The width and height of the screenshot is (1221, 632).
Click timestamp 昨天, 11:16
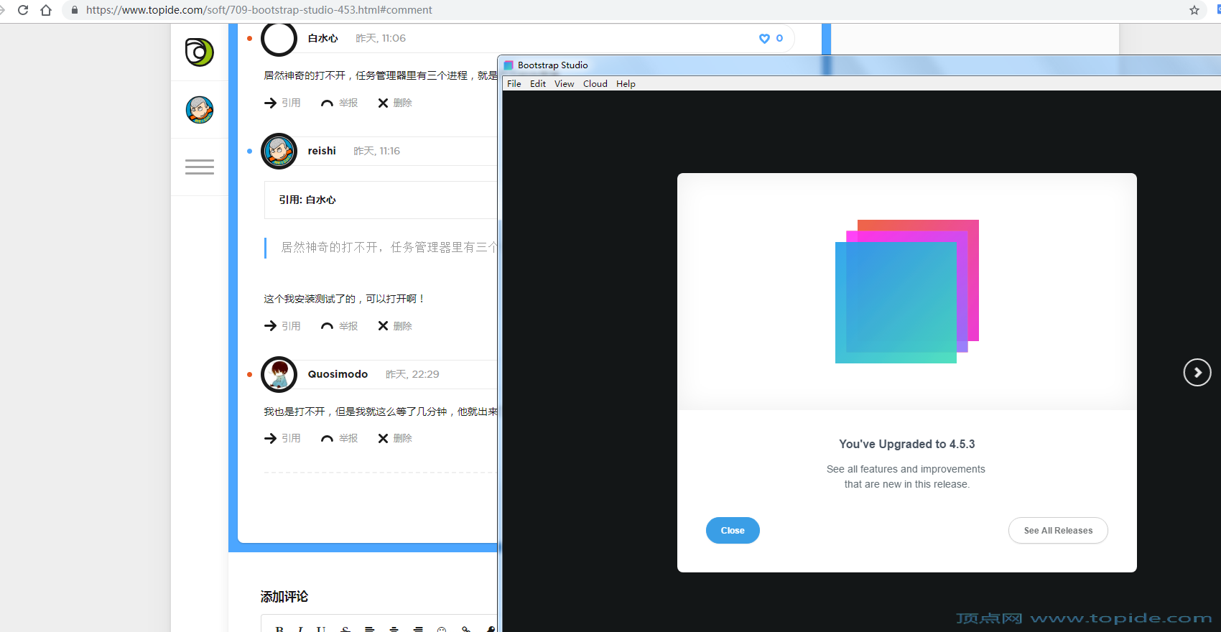377,151
